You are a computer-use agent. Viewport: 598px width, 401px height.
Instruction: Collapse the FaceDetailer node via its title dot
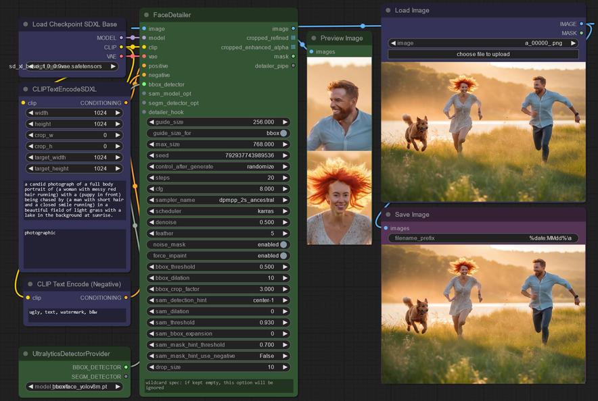point(146,15)
